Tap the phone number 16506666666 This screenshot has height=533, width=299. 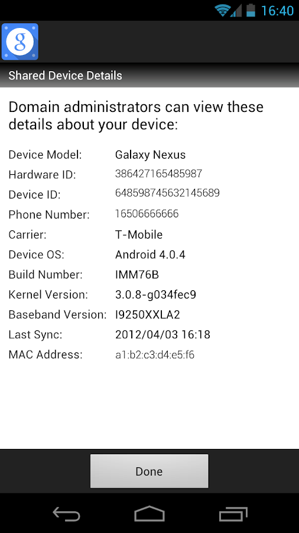[x=147, y=214]
